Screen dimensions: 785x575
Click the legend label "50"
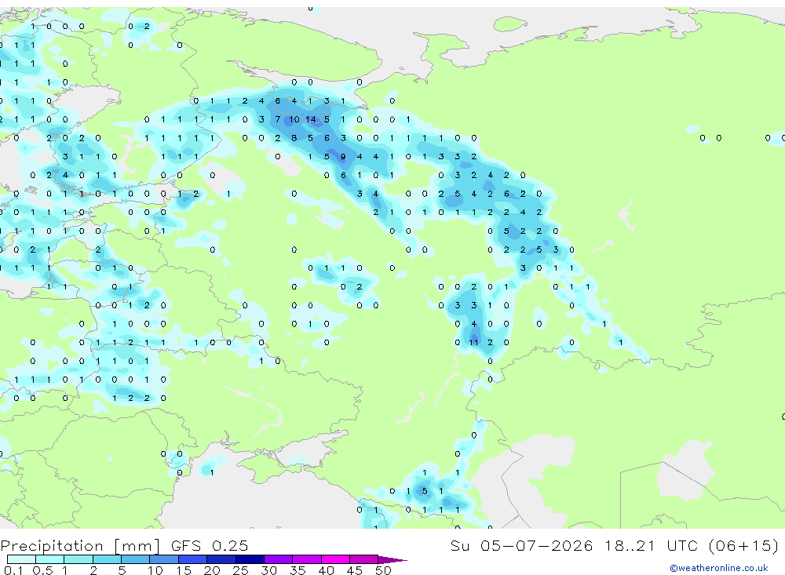click(383, 570)
